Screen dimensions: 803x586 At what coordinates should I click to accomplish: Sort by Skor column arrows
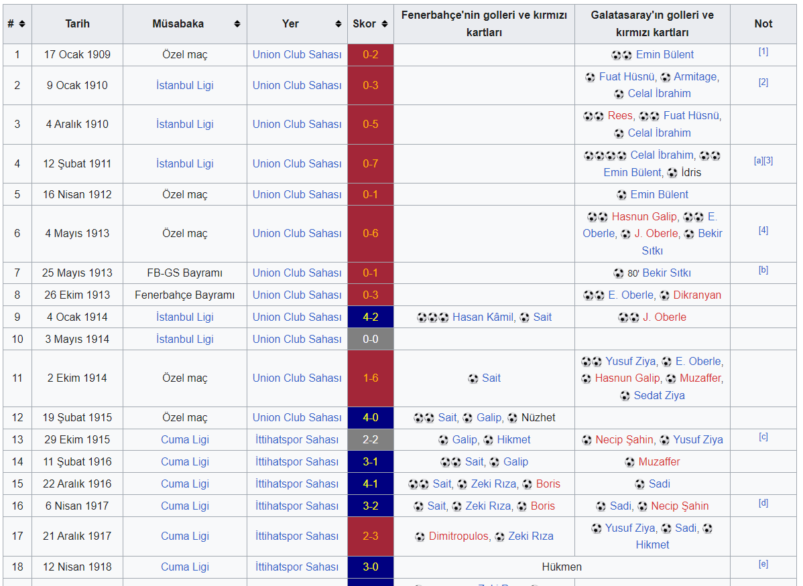tap(385, 24)
